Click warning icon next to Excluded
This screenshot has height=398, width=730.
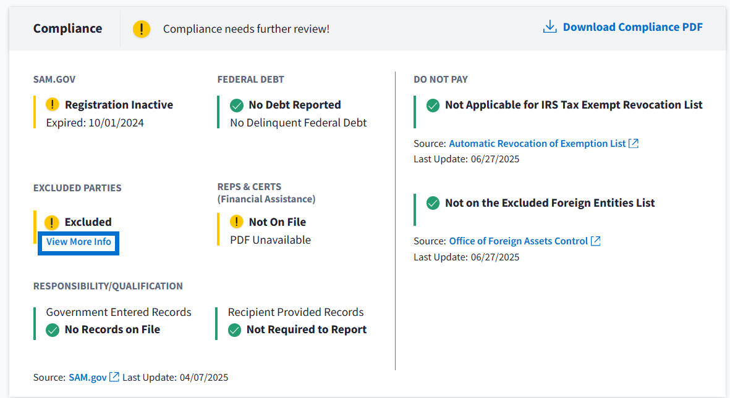click(x=53, y=222)
